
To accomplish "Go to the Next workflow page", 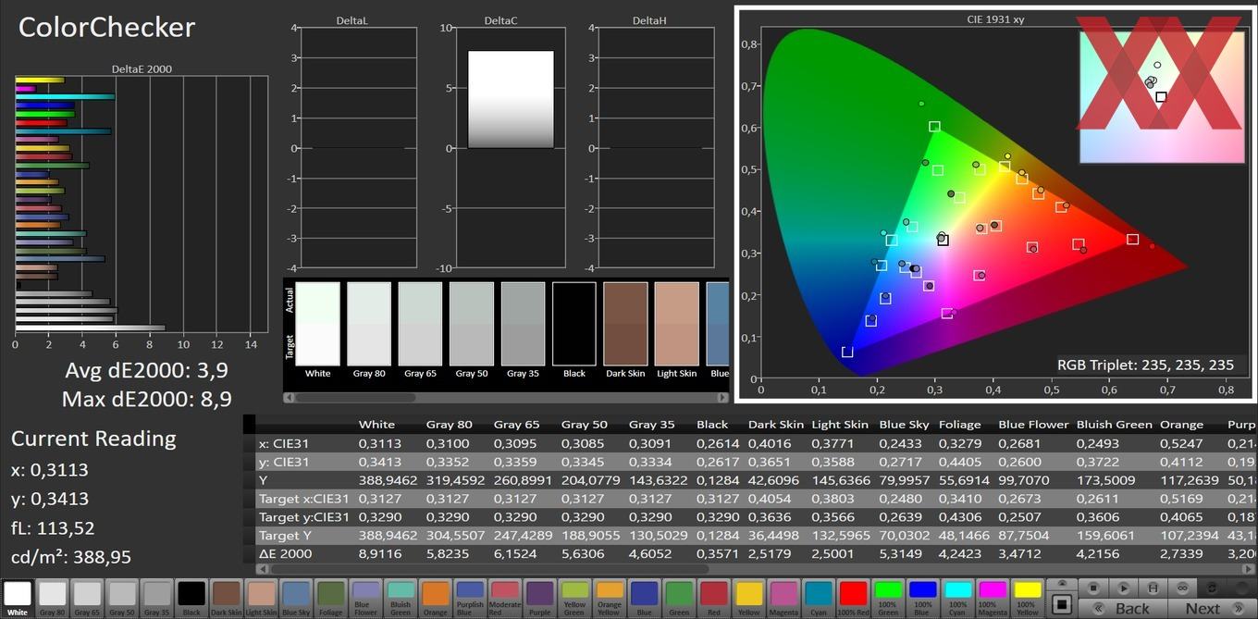I will 1211,608.
